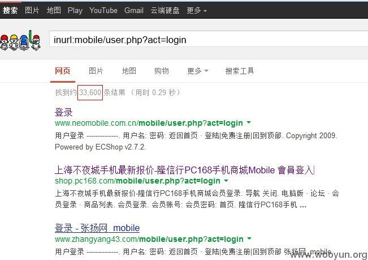This screenshot has width=368, height=260.
Task: Expand arrow next to neomobile.com.cn URL
Action: [x=249, y=122]
